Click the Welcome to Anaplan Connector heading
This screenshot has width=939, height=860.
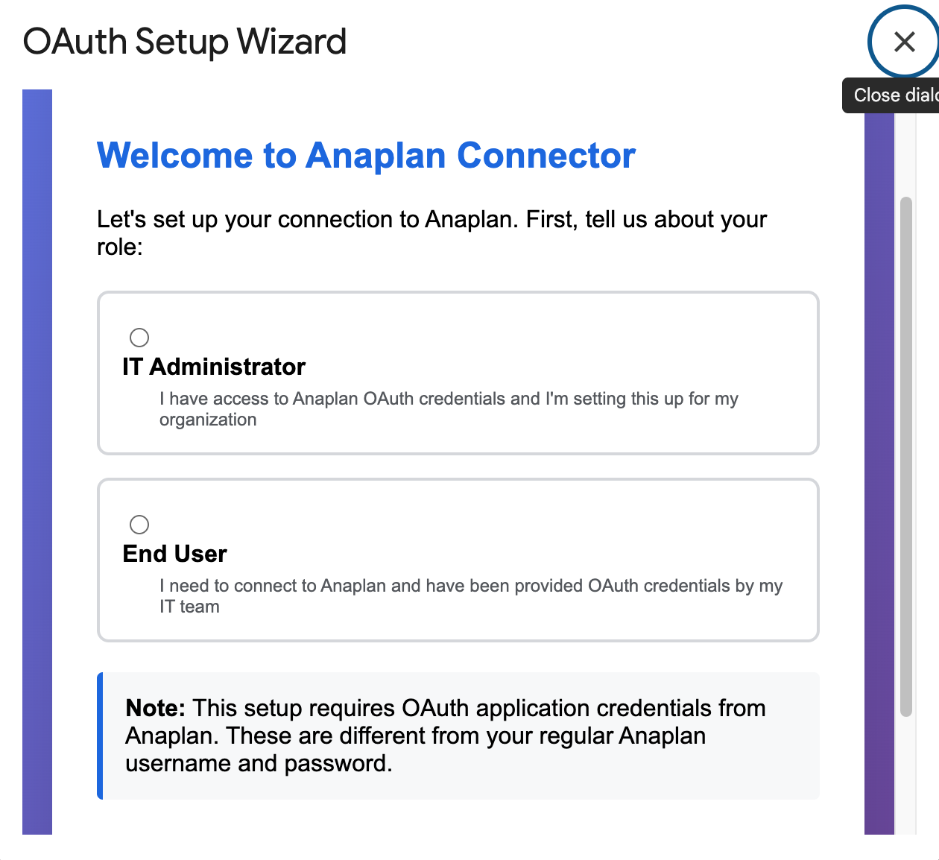(365, 155)
